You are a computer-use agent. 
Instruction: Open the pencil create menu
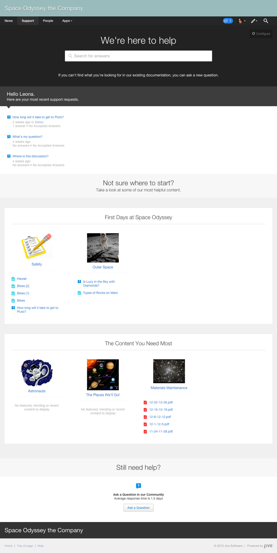coord(253,21)
